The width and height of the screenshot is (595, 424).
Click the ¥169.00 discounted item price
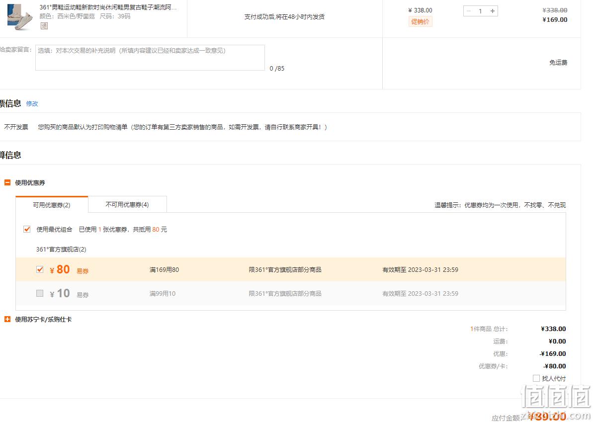coord(555,20)
